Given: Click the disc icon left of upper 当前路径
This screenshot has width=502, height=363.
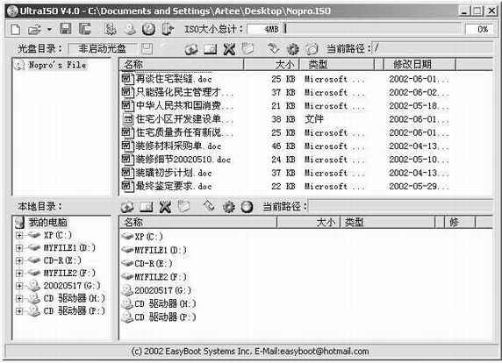Looking at the screenshot, I should (x=312, y=49).
